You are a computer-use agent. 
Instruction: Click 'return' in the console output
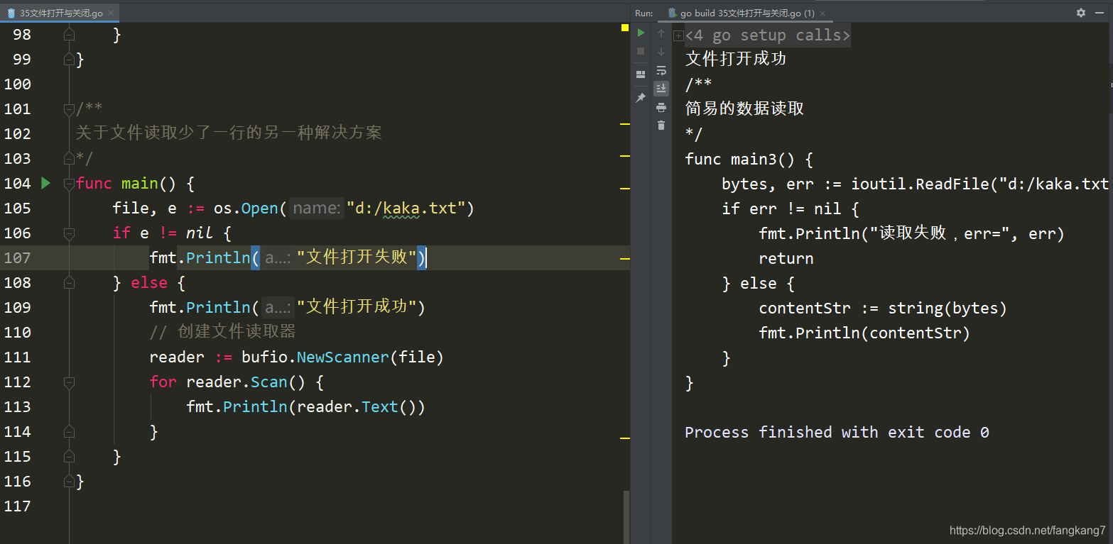pyautogui.click(x=786, y=258)
